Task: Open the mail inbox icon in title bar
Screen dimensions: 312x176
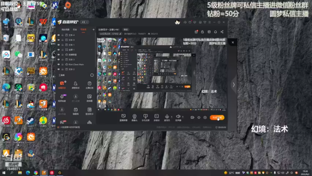Action: coord(190,22)
